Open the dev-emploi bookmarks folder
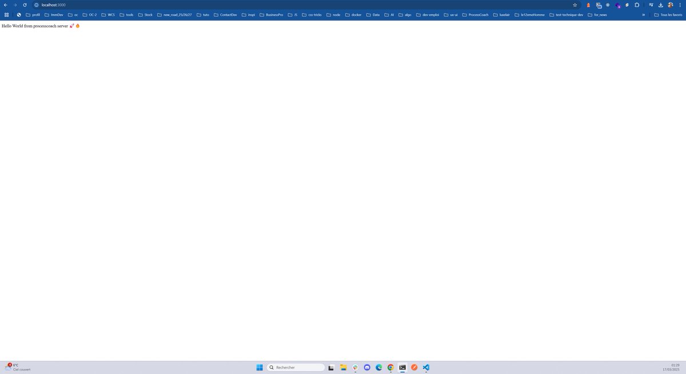686x374 pixels. [x=428, y=14]
